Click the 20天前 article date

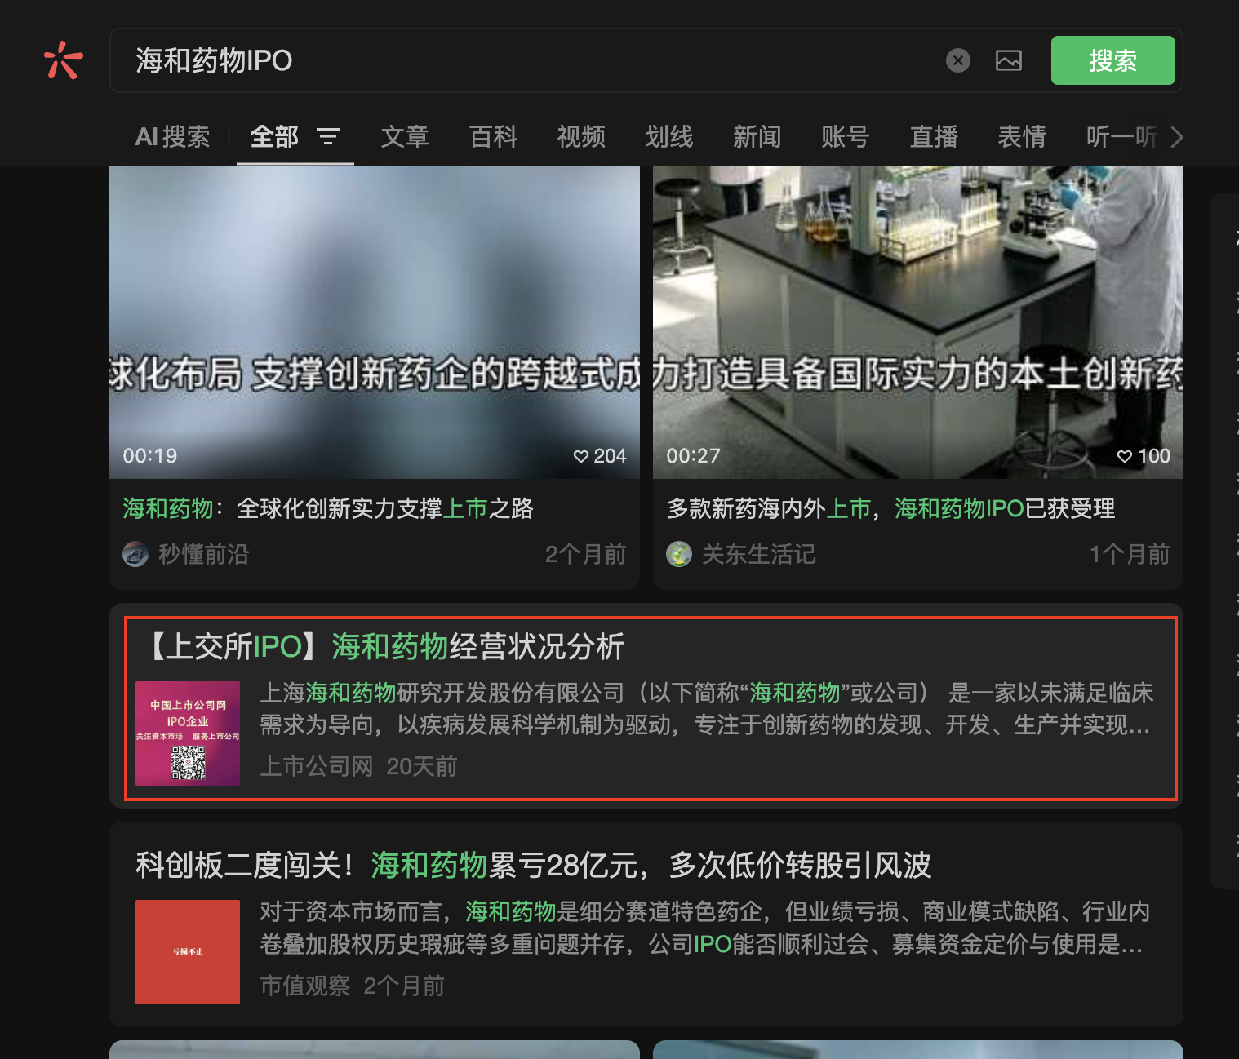point(422,766)
